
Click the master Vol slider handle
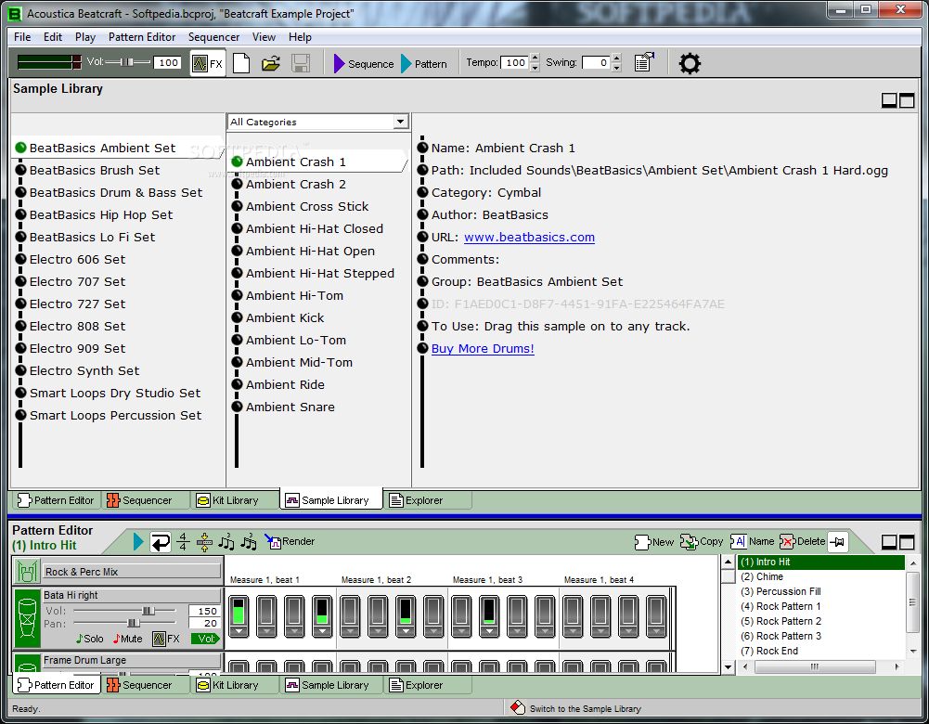tap(127, 62)
